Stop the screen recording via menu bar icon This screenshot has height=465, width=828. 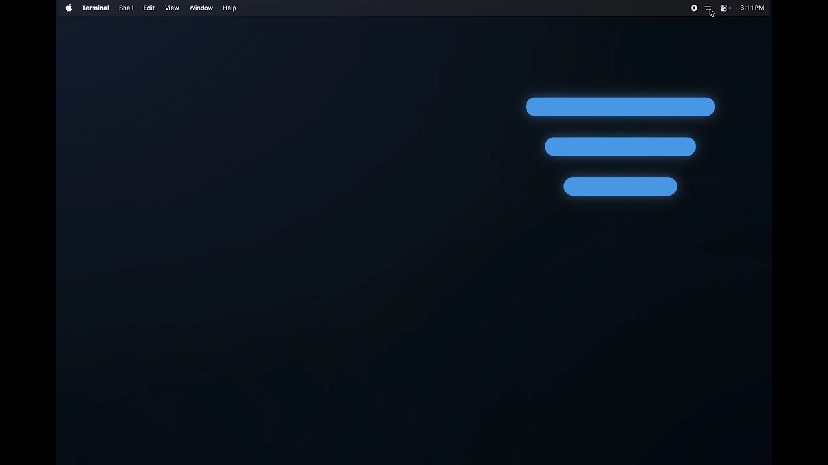point(694,8)
